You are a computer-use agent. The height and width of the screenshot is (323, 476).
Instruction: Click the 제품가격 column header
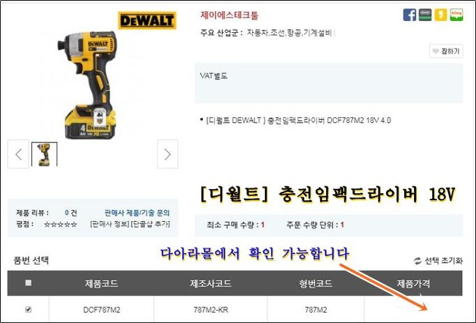(x=413, y=283)
